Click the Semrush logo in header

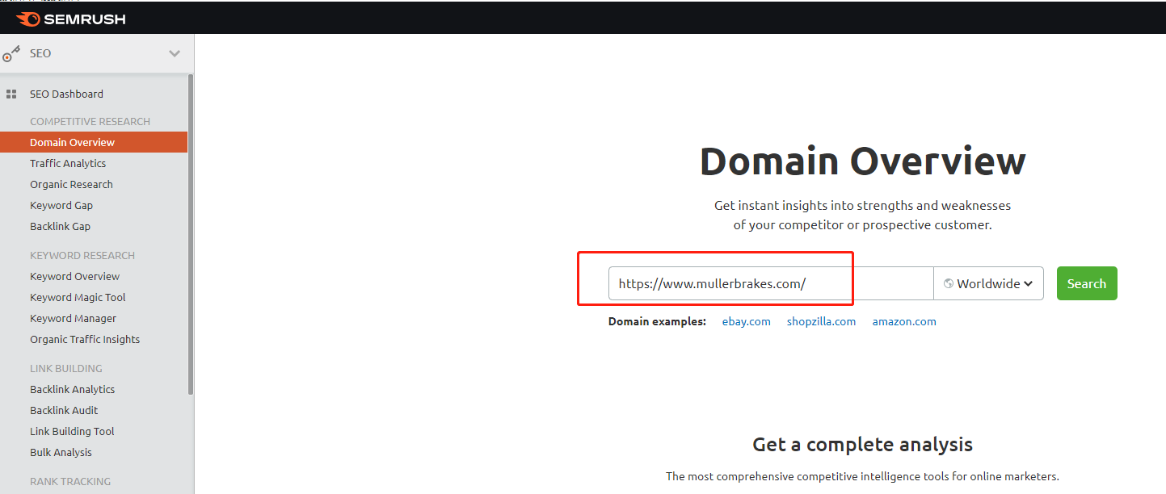coord(70,19)
